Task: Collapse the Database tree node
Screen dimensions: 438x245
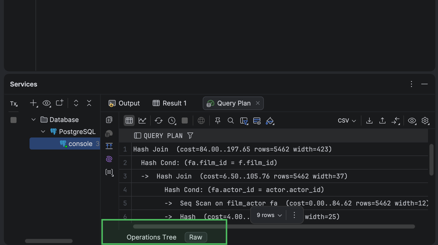Action: click(x=34, y=120)
